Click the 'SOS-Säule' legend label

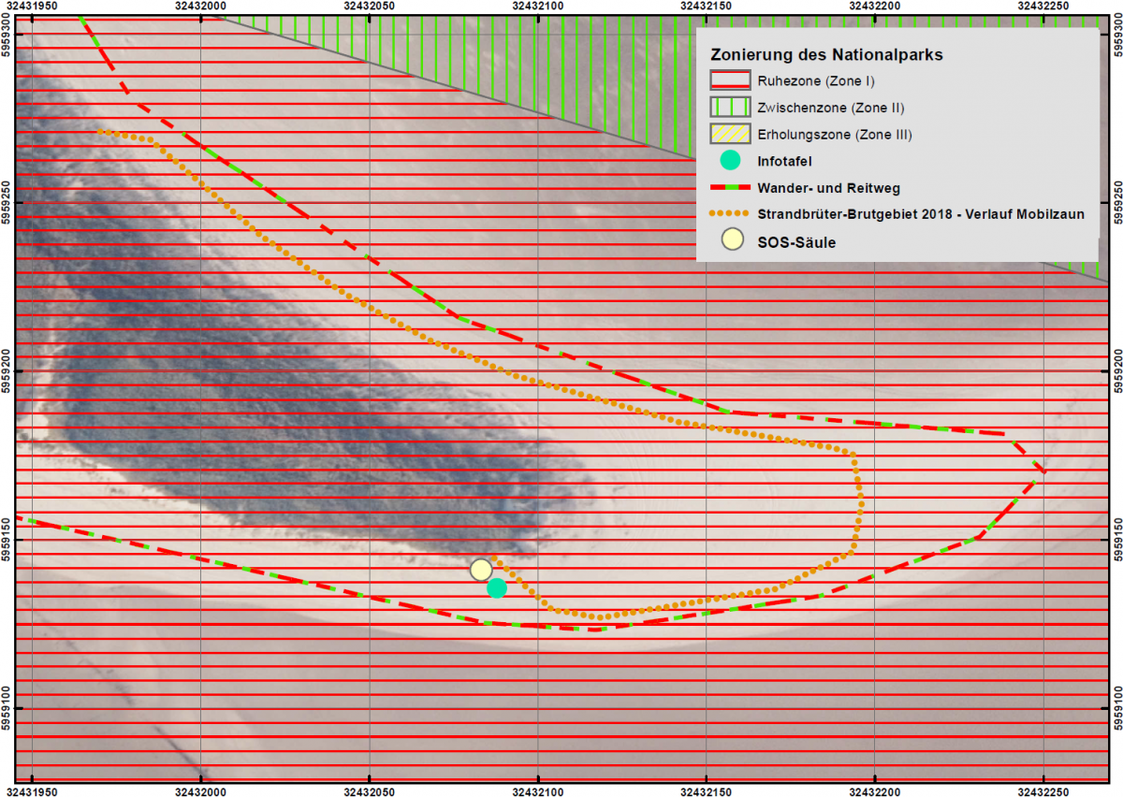pyautogui.click(x=796, y=241)
